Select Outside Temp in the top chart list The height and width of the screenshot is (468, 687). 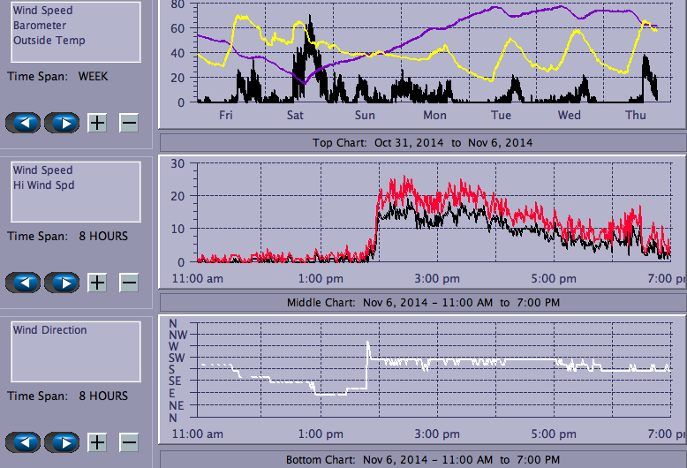pos(49,41)
